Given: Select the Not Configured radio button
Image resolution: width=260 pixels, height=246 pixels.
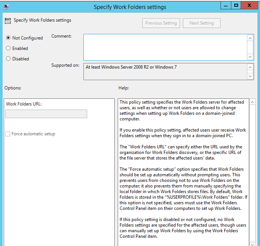Looking at the screenshot, I should tap(8, 38).
